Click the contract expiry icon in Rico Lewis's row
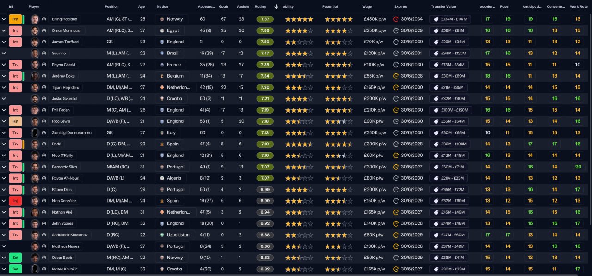592x276 pixels. point(396,121)
